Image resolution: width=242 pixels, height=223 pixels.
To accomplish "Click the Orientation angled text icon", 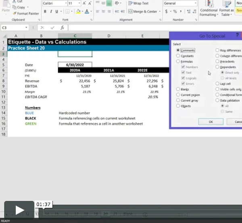I will click(117, 3).
